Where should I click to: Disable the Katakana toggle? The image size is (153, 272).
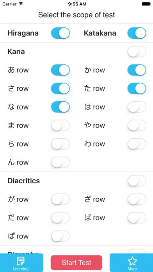(x=137, y=33)
